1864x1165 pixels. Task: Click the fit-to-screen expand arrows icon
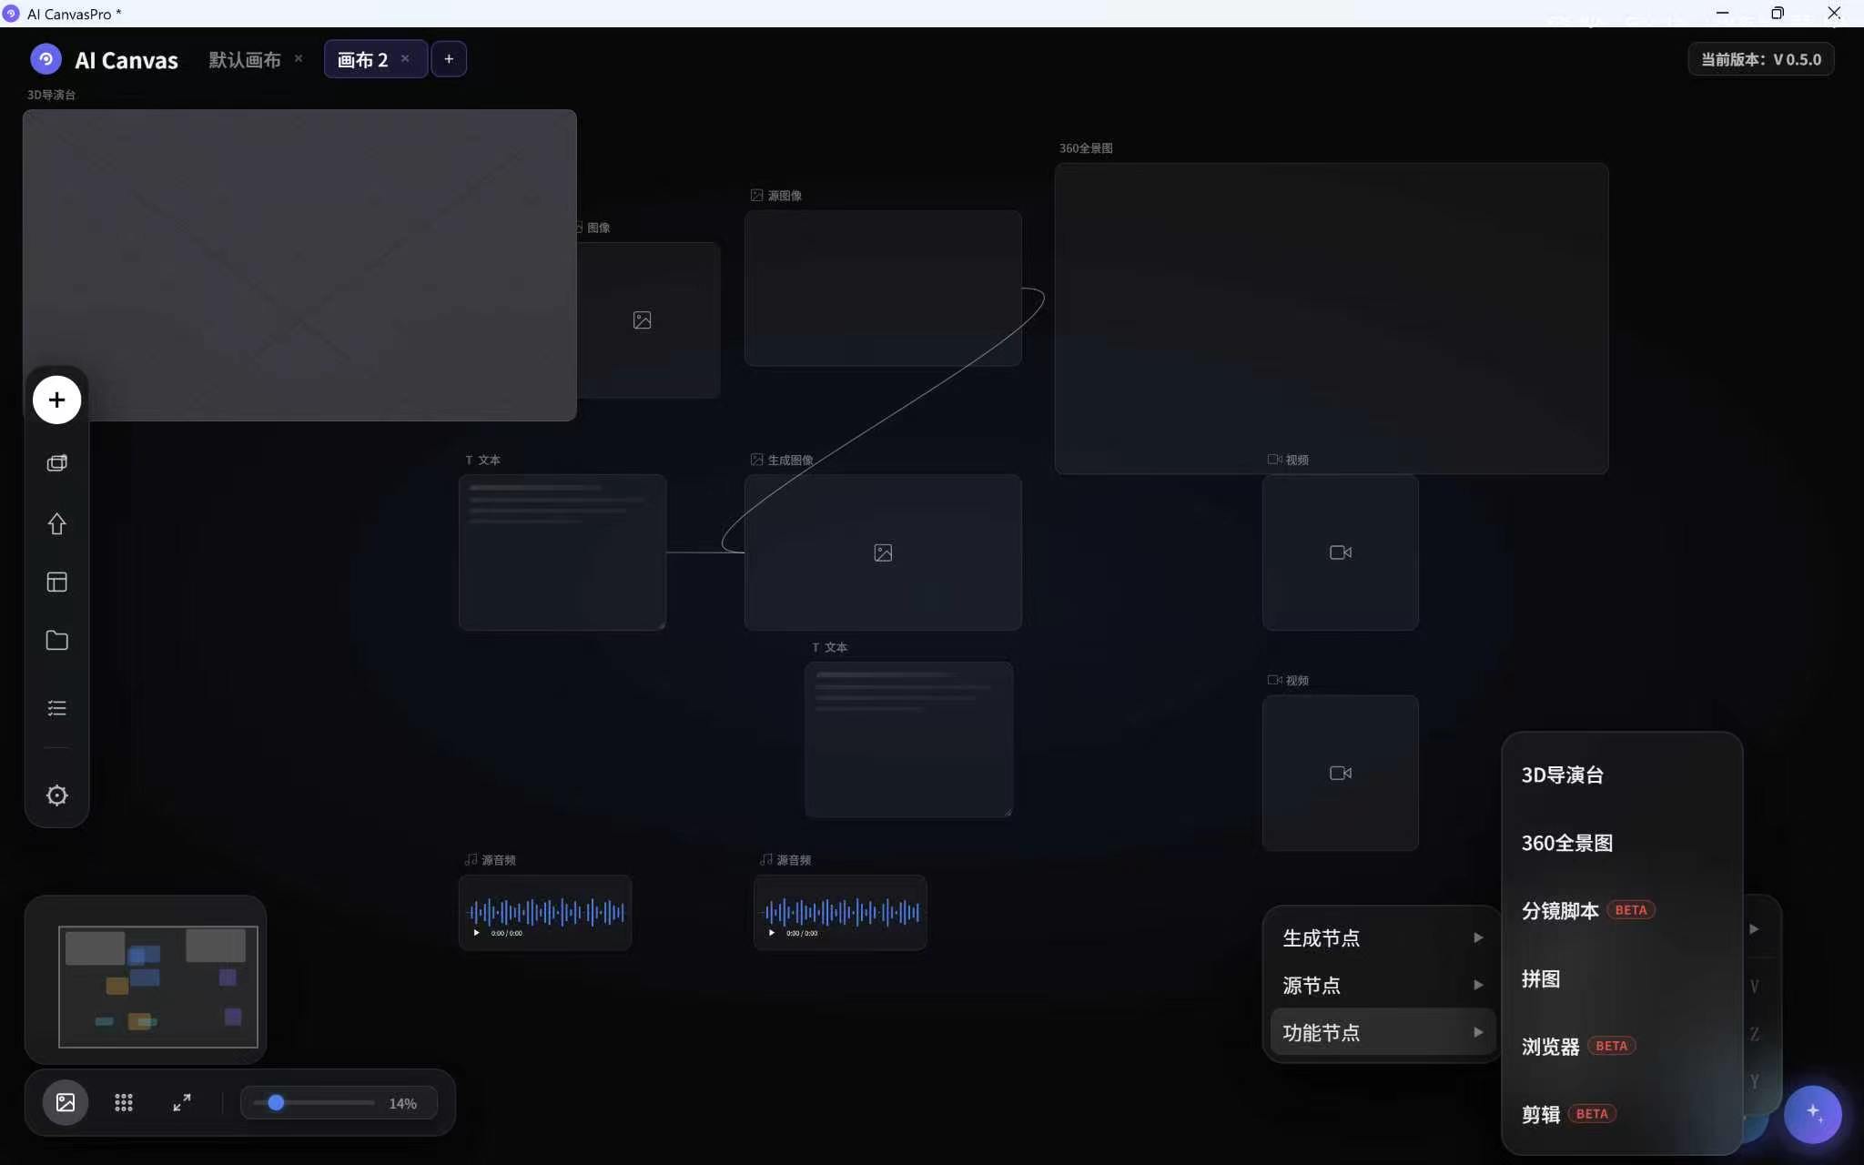[182, 1102]
